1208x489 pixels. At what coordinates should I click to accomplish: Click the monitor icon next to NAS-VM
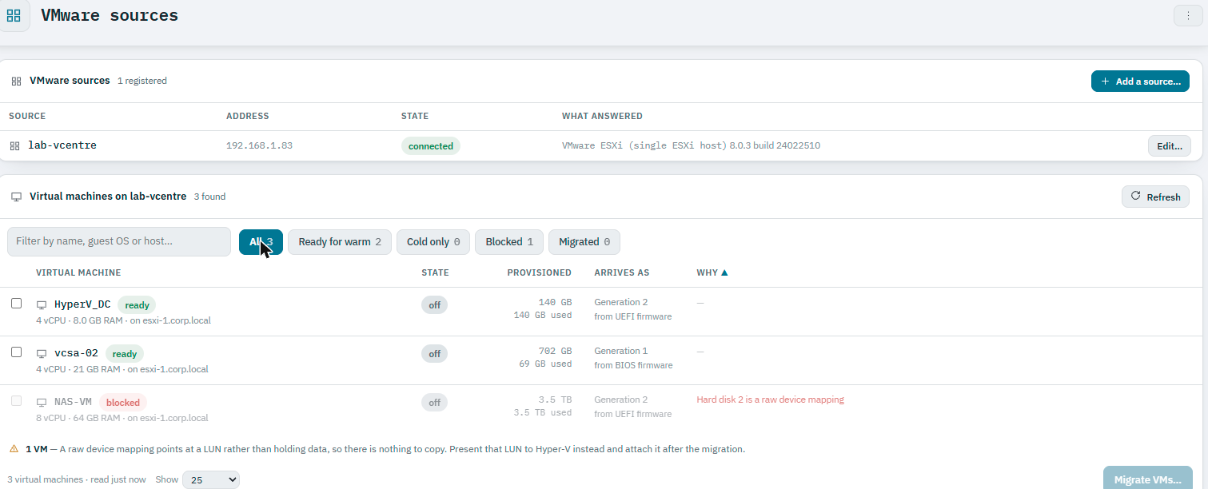[42, 403]
